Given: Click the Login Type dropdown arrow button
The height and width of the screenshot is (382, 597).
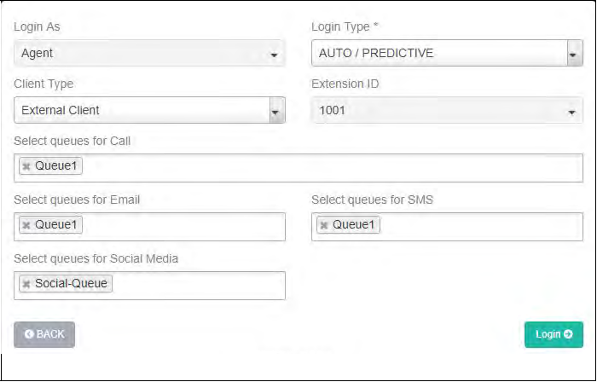Looking at the screenshot, I should coord(575,53).
